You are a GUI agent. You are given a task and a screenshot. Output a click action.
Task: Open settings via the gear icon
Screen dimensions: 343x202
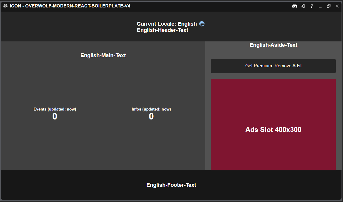click(303, 6)
